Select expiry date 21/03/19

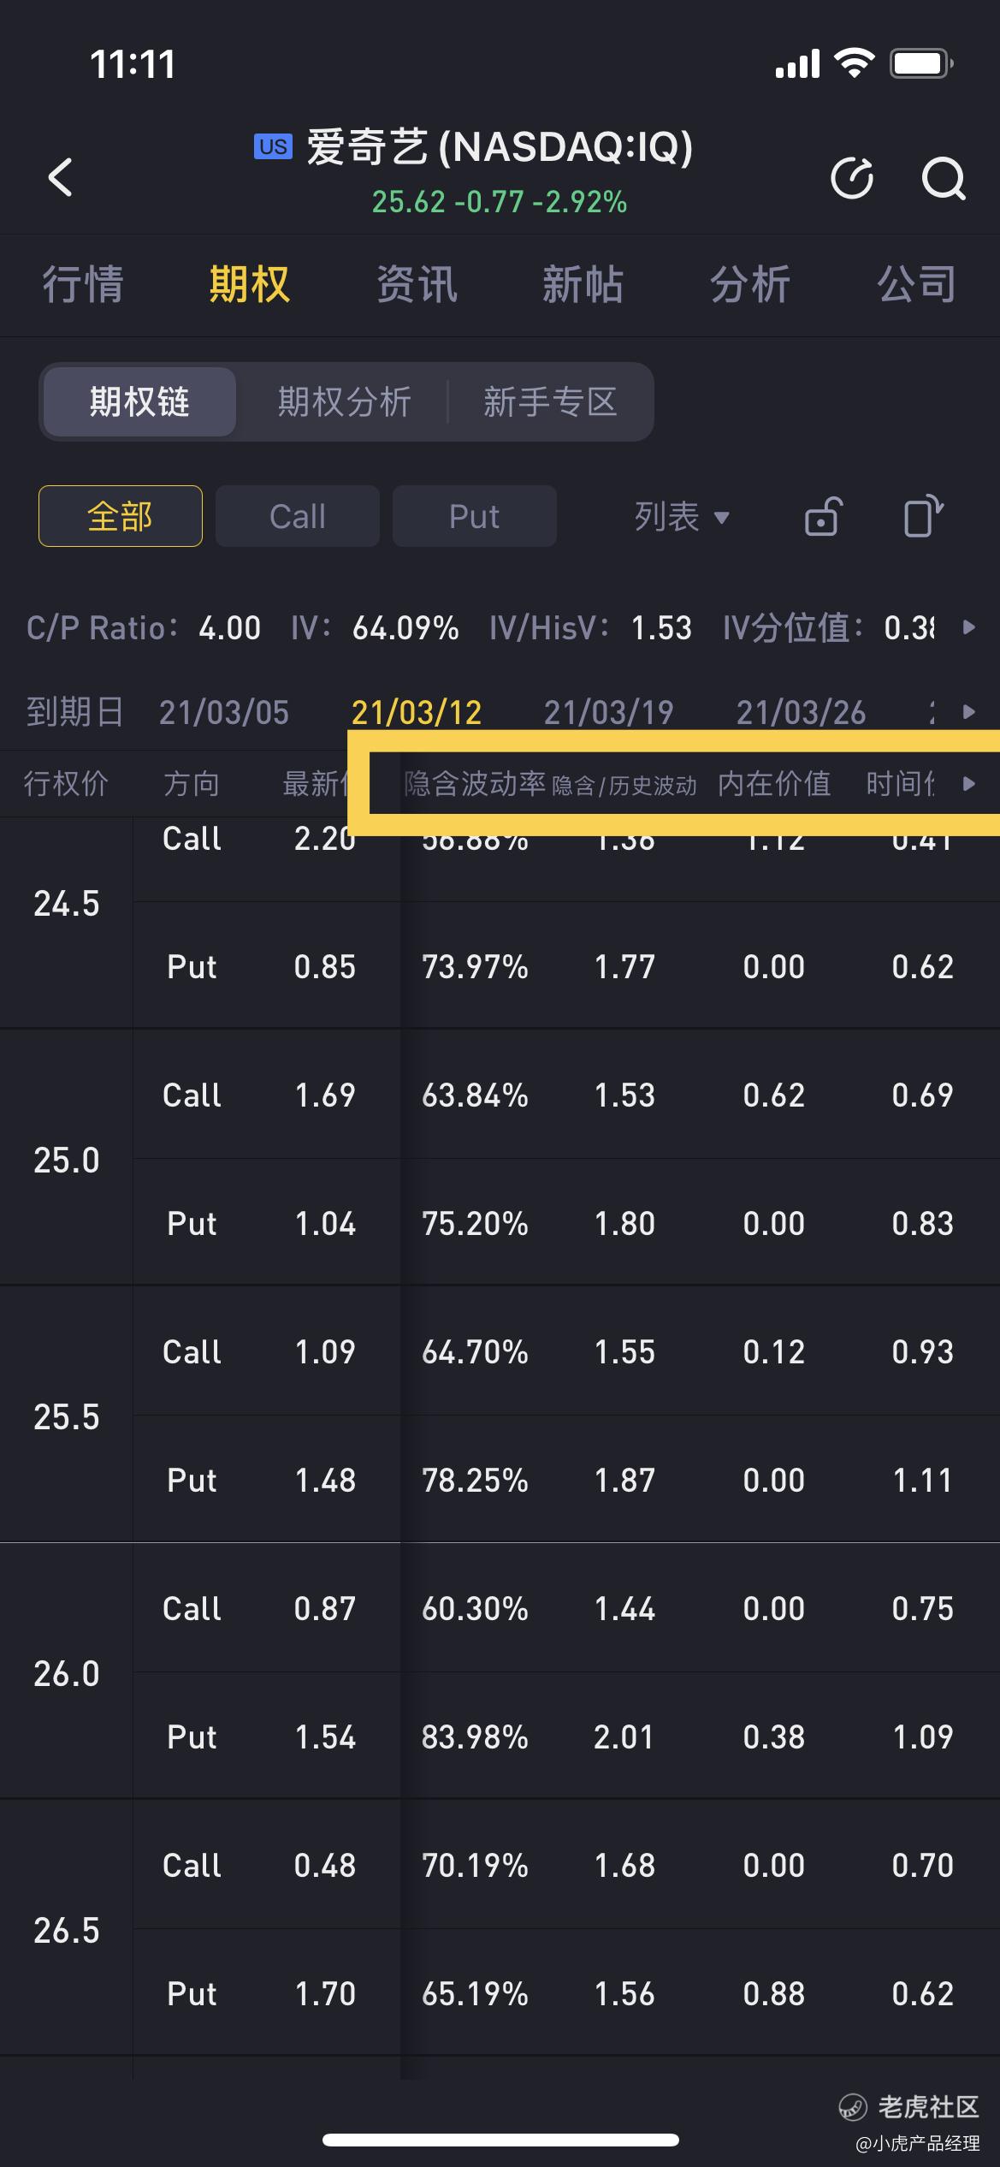[x=609, y=712]
